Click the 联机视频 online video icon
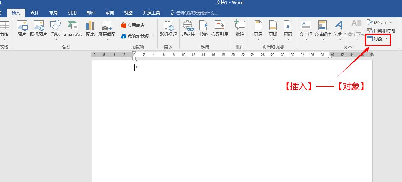Viewport: 402px width, 182px height. tap(168, 28)
